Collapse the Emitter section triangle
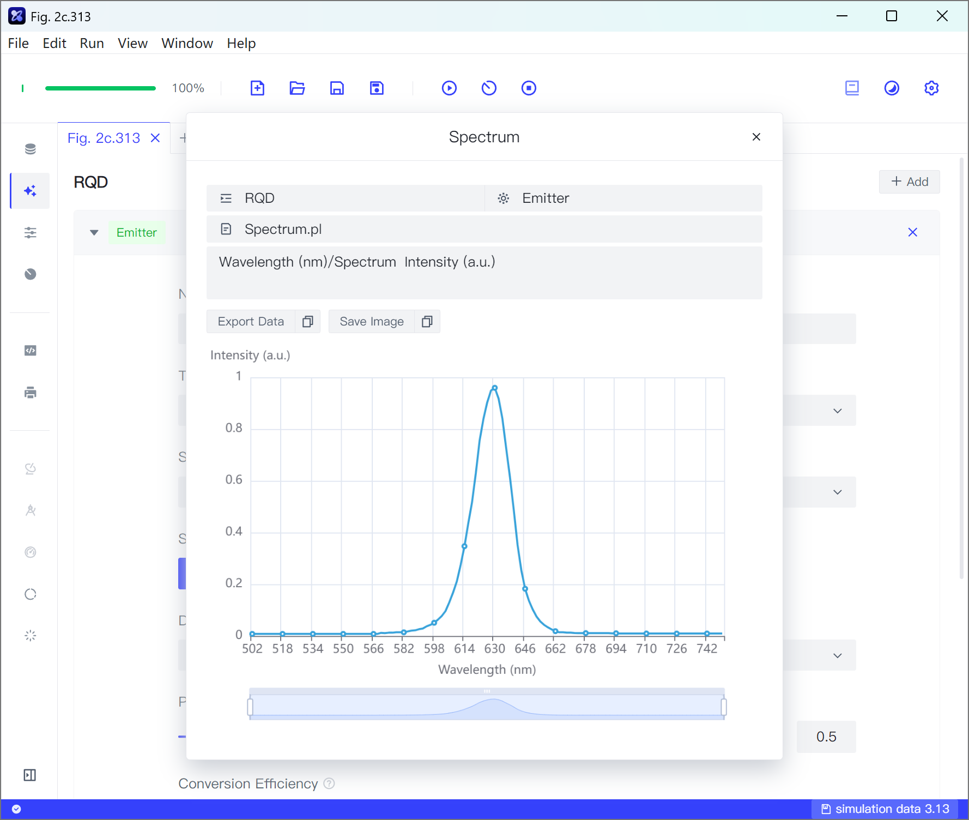The height and width of the screenshot is (820, 969). [94, 233]
